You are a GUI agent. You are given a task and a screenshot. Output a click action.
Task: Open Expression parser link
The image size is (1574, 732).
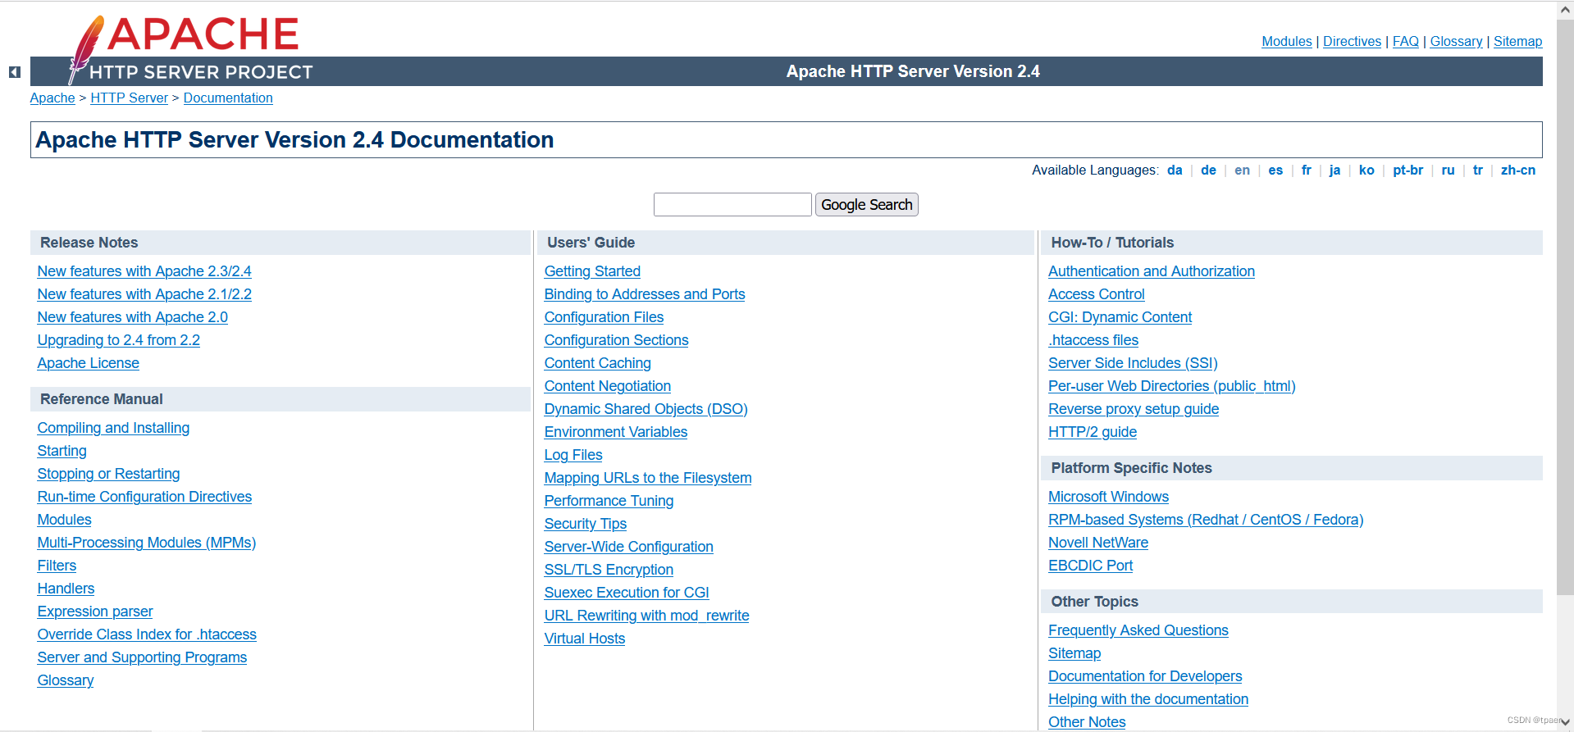coord(95,612)
